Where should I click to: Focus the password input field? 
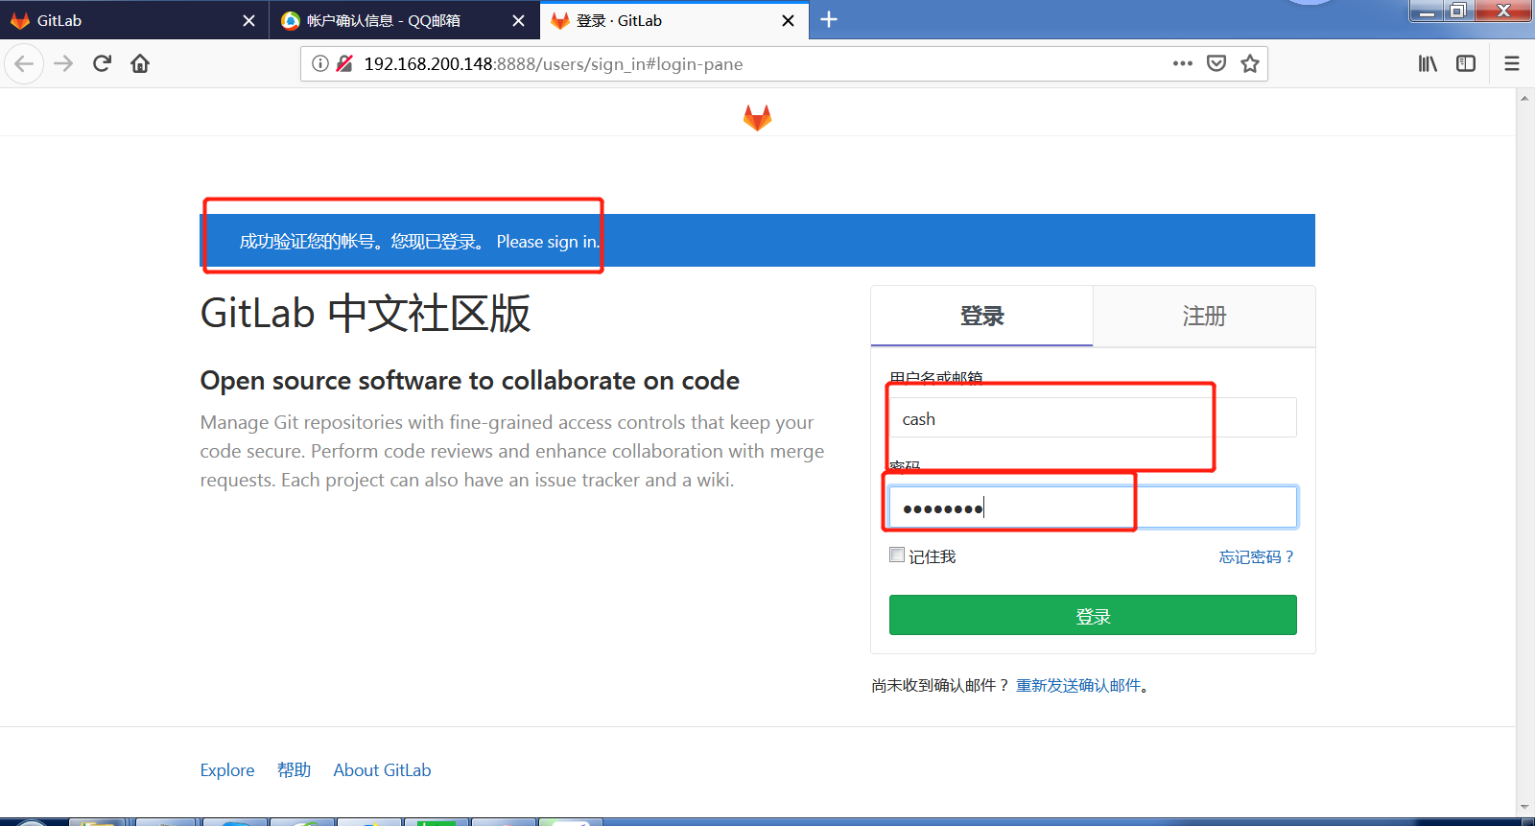click(x=1093, y=507)
